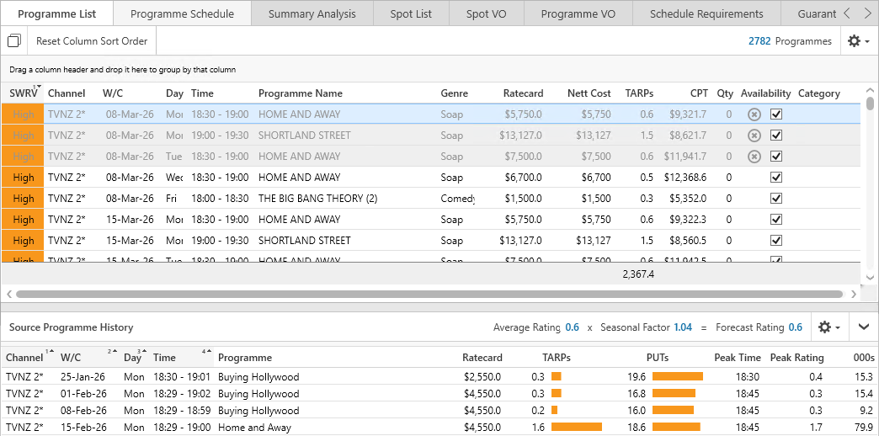Click availability X icon for first HOME AND AWAY

[x=754, y=114]
